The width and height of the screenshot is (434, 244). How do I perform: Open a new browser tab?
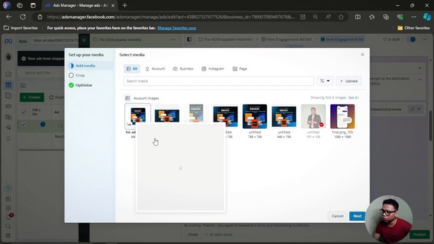point(125,5)
